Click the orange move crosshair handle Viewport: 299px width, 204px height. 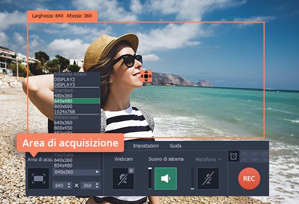tap(146, 76)
